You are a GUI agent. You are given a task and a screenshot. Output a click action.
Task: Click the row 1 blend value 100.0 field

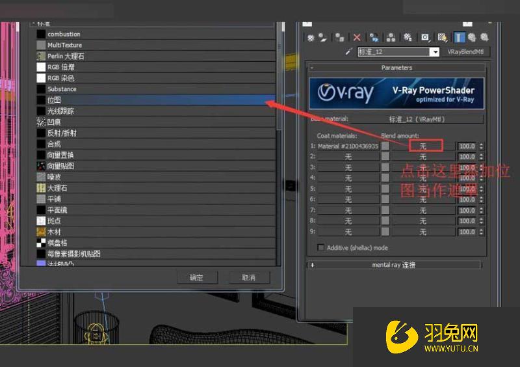[467, 146]
